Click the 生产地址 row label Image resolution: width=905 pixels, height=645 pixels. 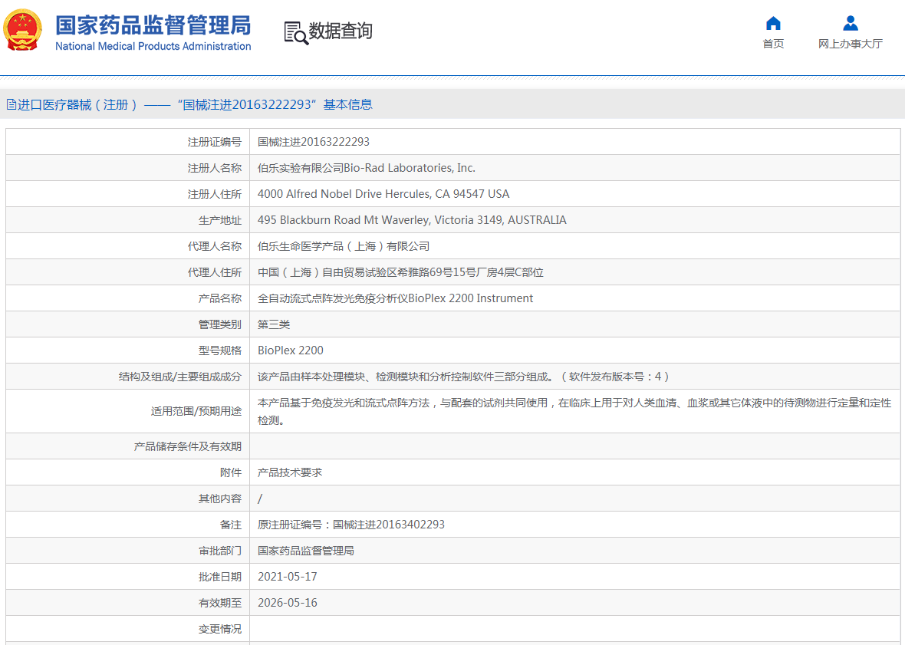(220, 220)
